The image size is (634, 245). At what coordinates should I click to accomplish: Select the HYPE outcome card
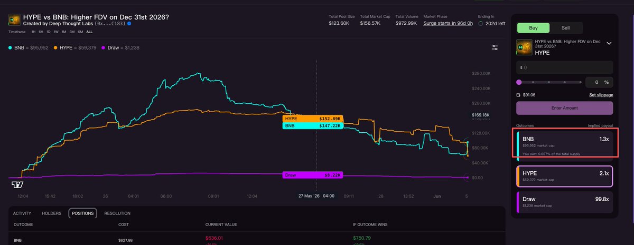565,176
